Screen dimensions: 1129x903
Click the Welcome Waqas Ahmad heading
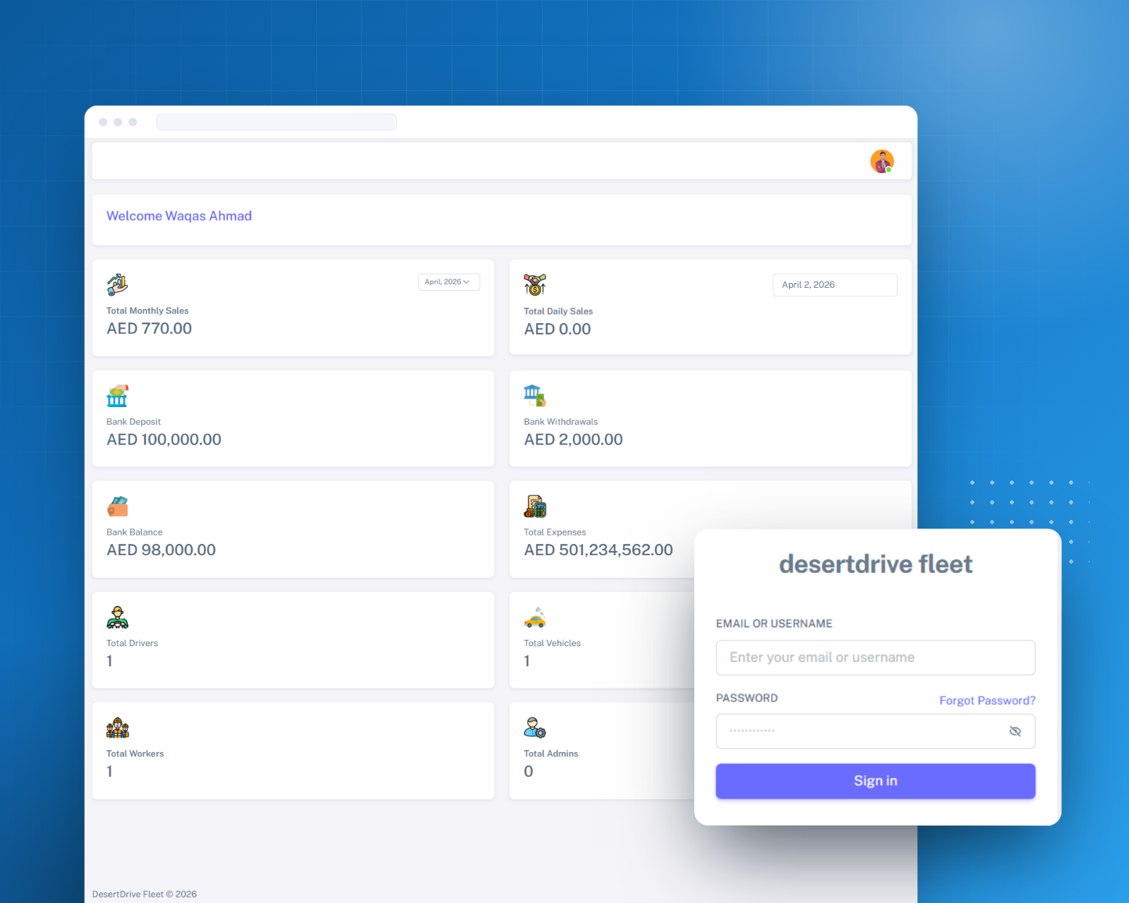pos(179,216)
